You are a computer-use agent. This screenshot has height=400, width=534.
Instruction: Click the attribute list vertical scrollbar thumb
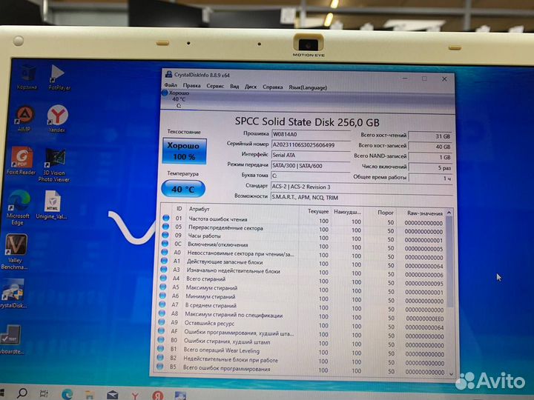(x=449, y=262)
